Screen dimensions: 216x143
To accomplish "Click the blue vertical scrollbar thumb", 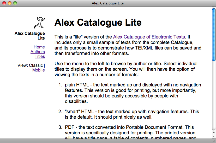I will tap(214, 34).
